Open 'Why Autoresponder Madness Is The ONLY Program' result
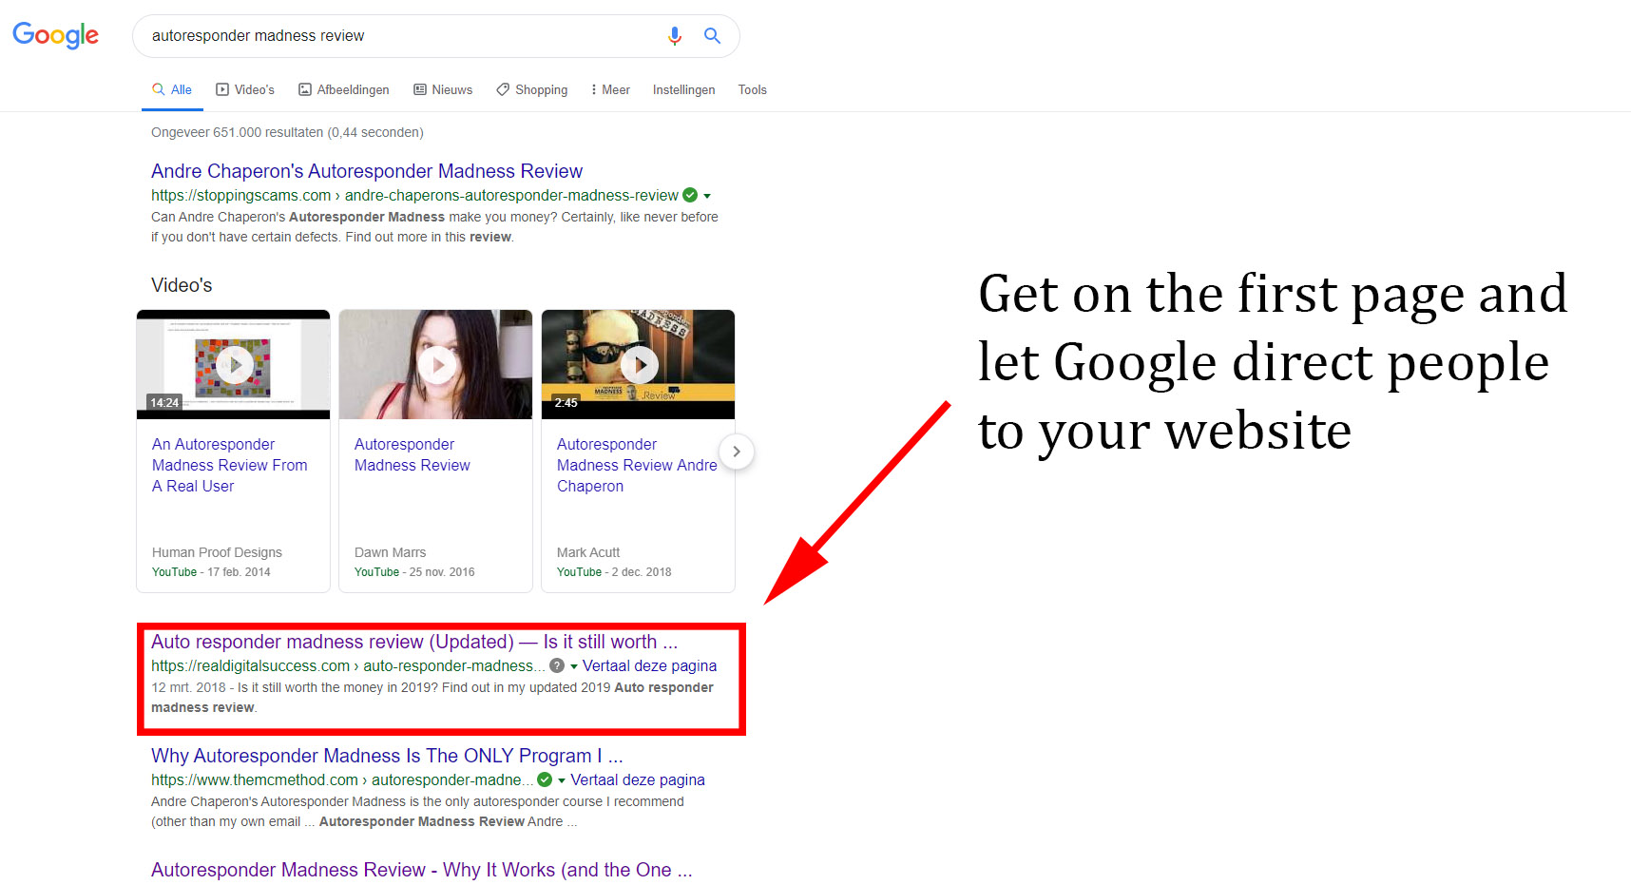This screenshot has width=1631, height=885. (387, 756)
